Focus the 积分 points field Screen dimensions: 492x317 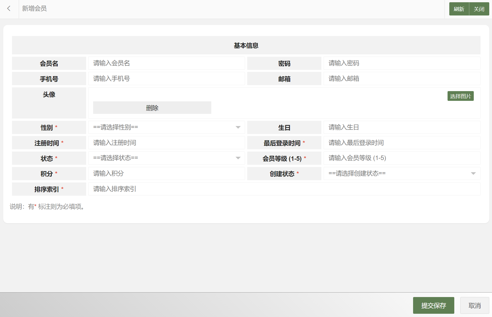[x=166, y=173]
